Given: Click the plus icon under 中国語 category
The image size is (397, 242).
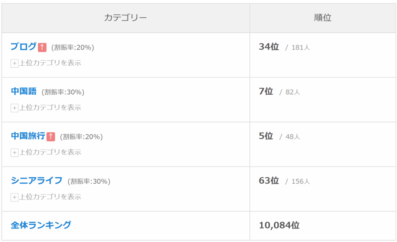Looking at the screenshot, I should 14,108.
